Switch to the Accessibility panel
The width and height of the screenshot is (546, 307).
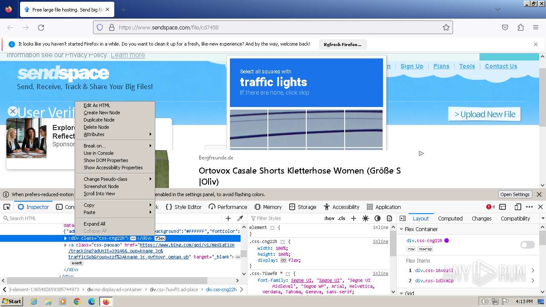pos(341,207)
